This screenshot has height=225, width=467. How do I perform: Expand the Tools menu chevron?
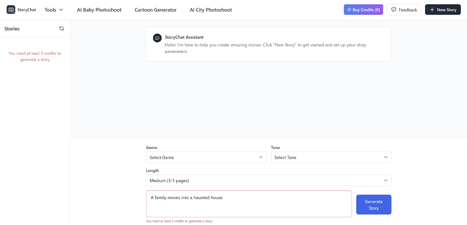61,10
